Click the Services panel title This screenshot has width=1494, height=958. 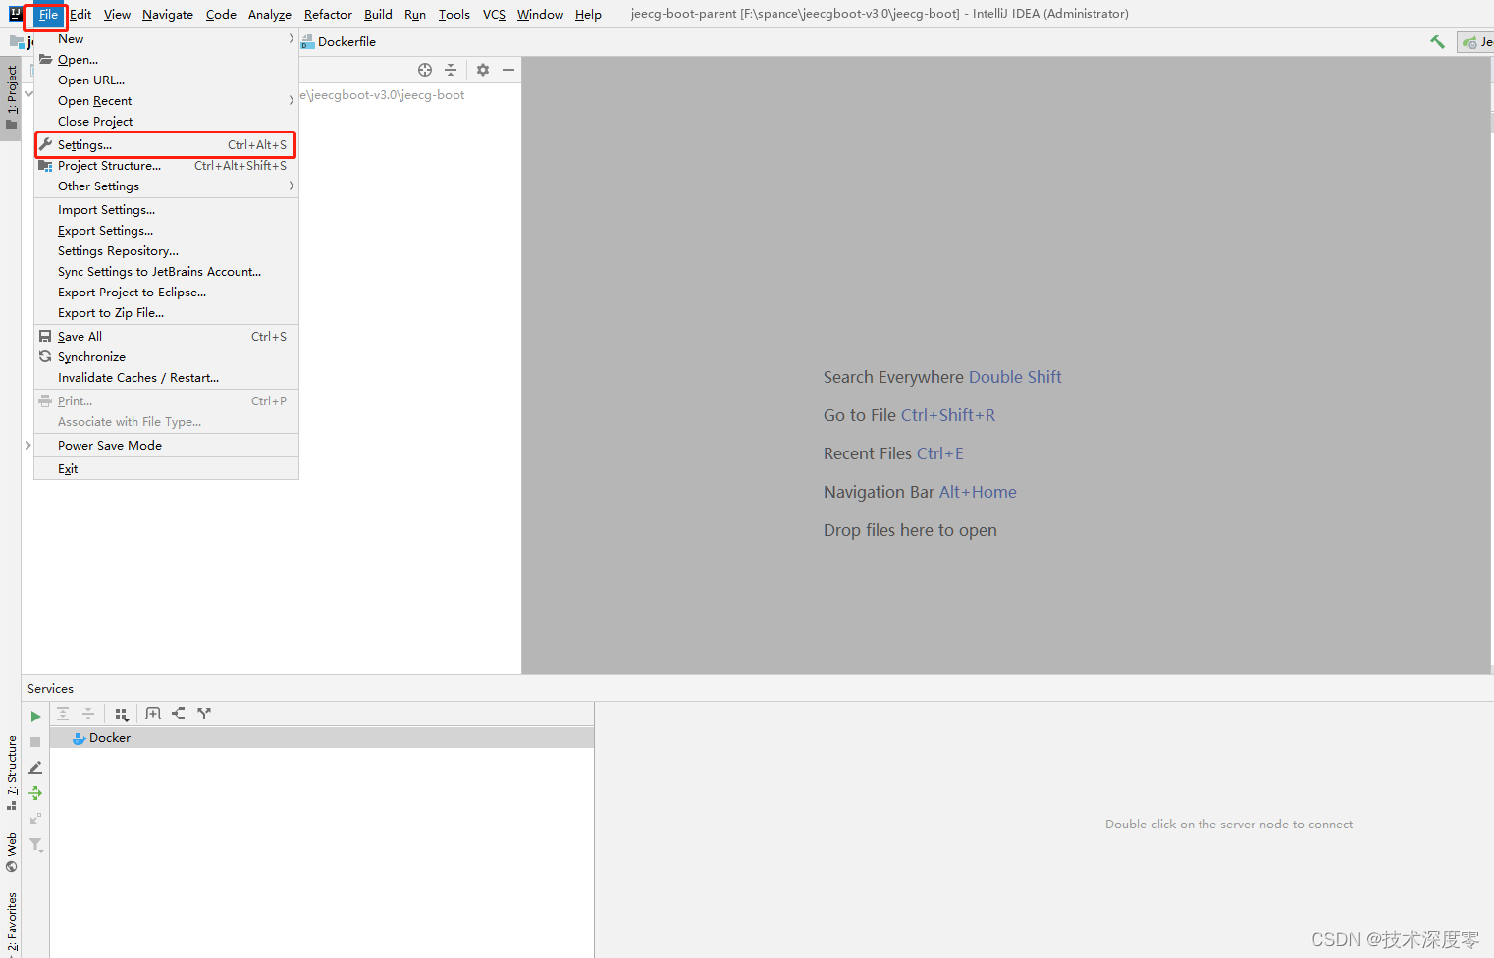[50, 689]
